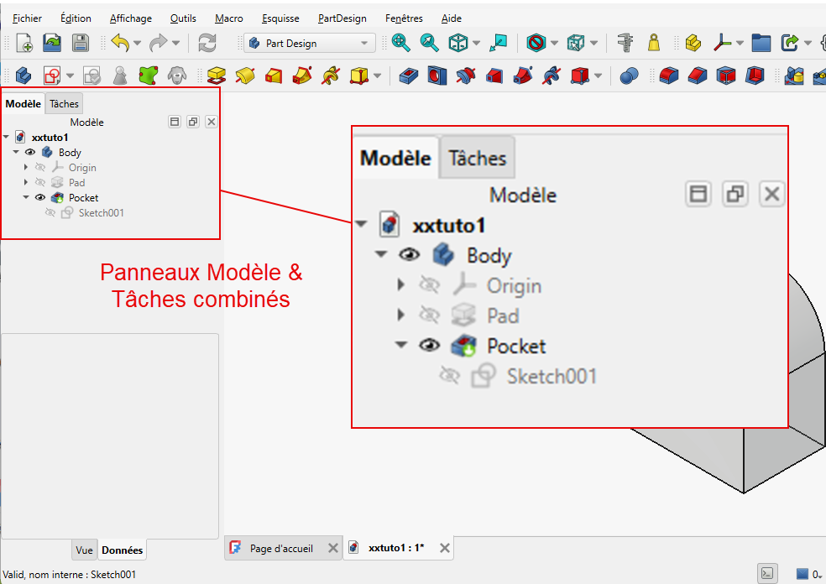Select Sketch001 in the model tree

[x=101, y=213]
